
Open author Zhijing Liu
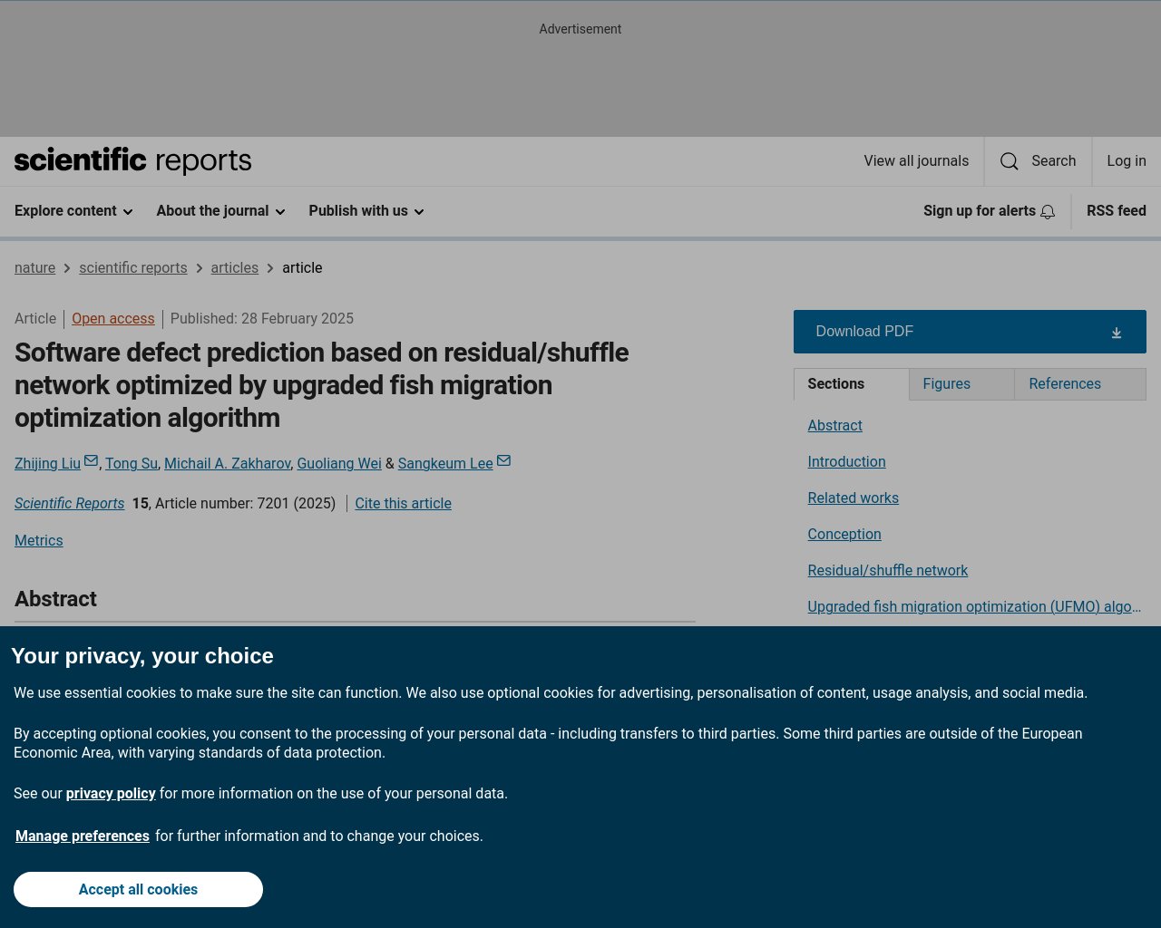point(47,464)
